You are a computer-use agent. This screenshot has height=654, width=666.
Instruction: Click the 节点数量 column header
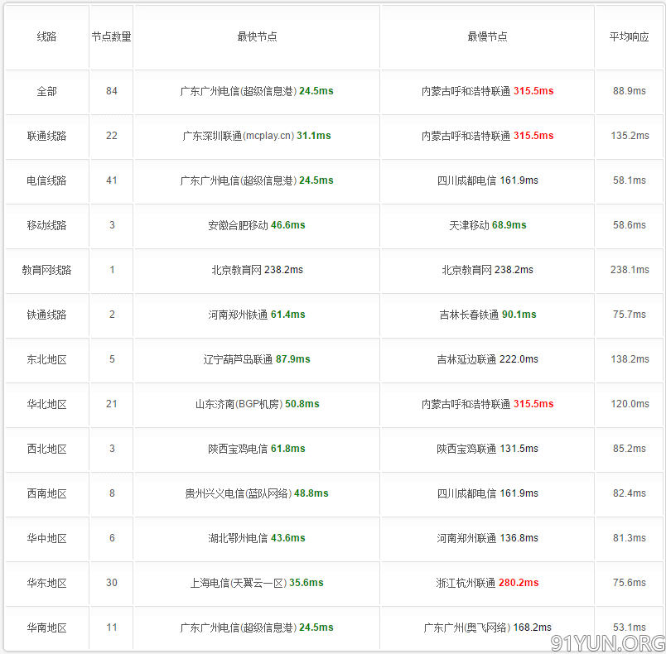[111, 37]
